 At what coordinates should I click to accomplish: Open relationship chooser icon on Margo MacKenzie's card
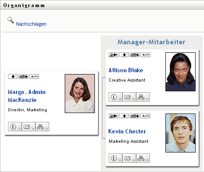click(x=24, y=77)
